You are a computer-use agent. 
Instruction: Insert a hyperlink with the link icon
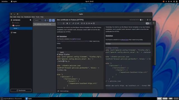click(x=73, y=23)
